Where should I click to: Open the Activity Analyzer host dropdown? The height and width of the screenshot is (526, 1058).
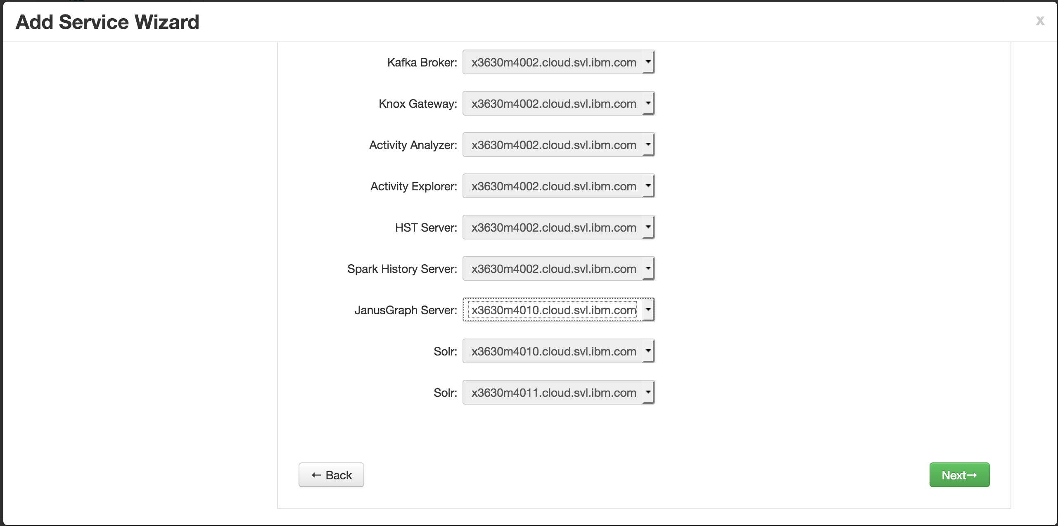(x=558, y=145)
